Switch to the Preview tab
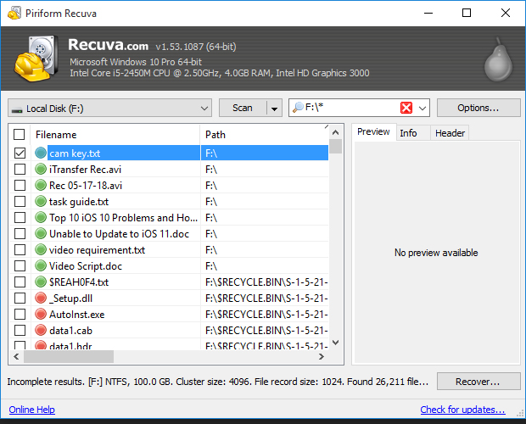Image resolution: width=526 pixels, height=424 pixels. pos(373,131)
